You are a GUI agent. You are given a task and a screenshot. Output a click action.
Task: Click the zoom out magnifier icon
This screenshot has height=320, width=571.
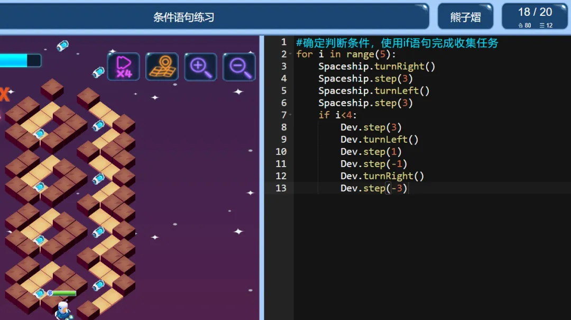tap(240, 67)
